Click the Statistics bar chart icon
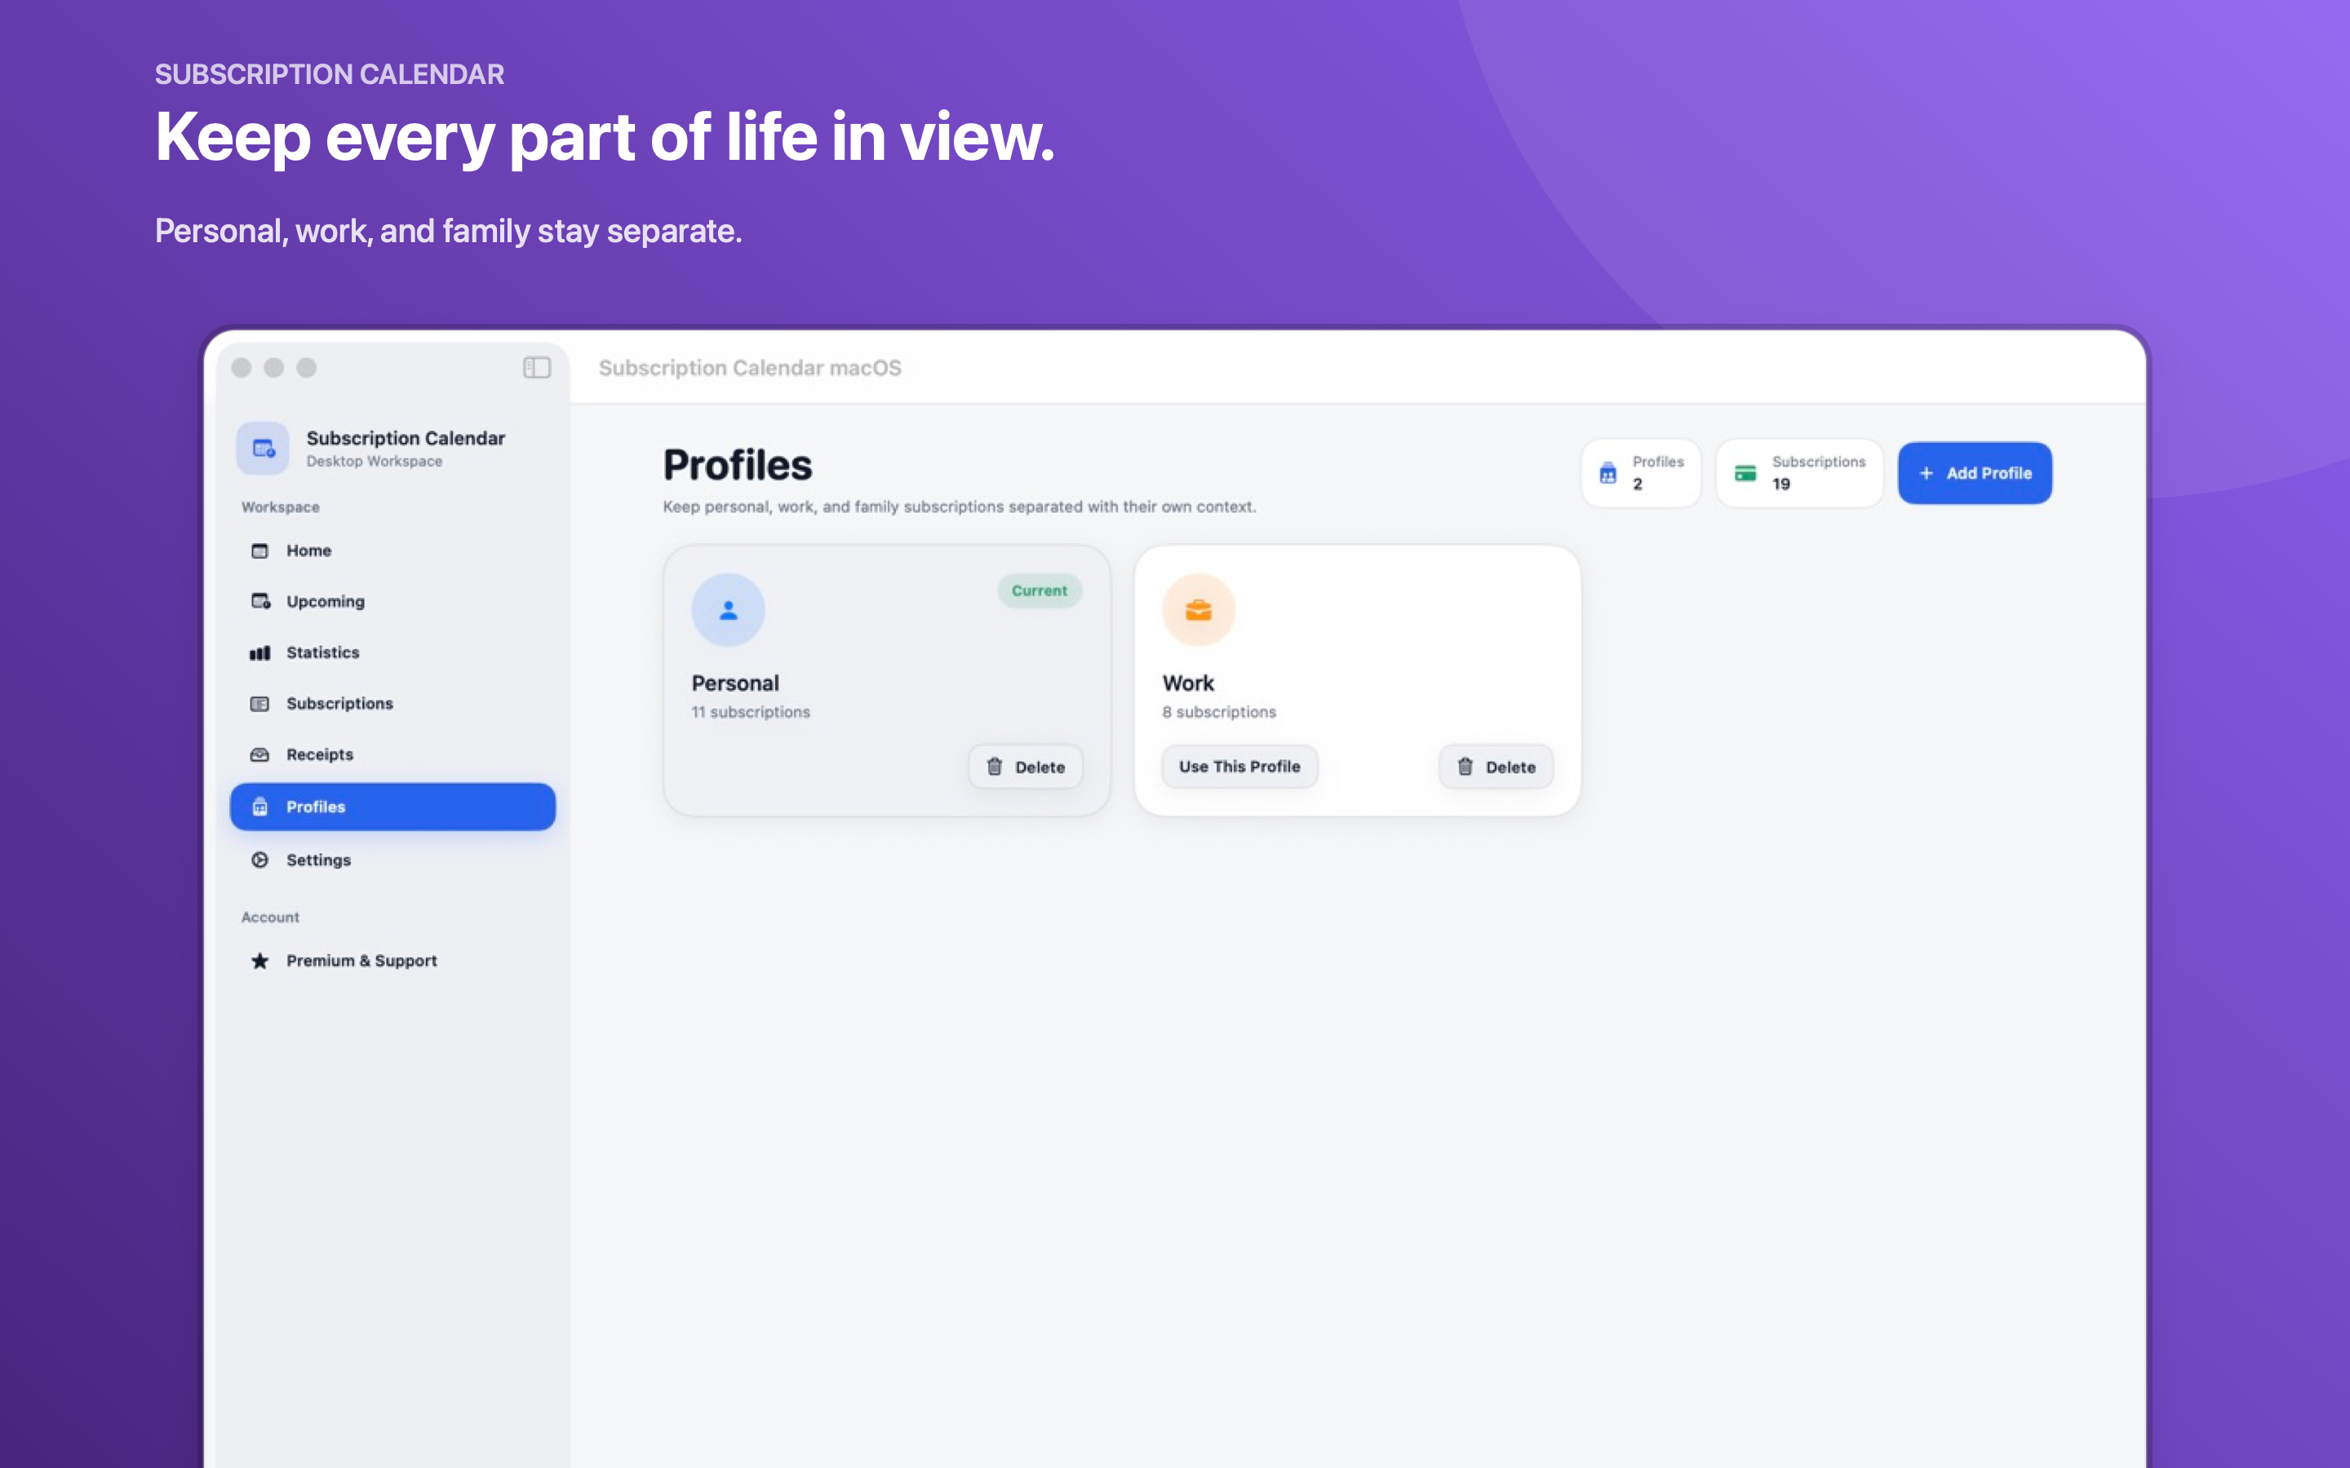 click(x=259, y=652)
